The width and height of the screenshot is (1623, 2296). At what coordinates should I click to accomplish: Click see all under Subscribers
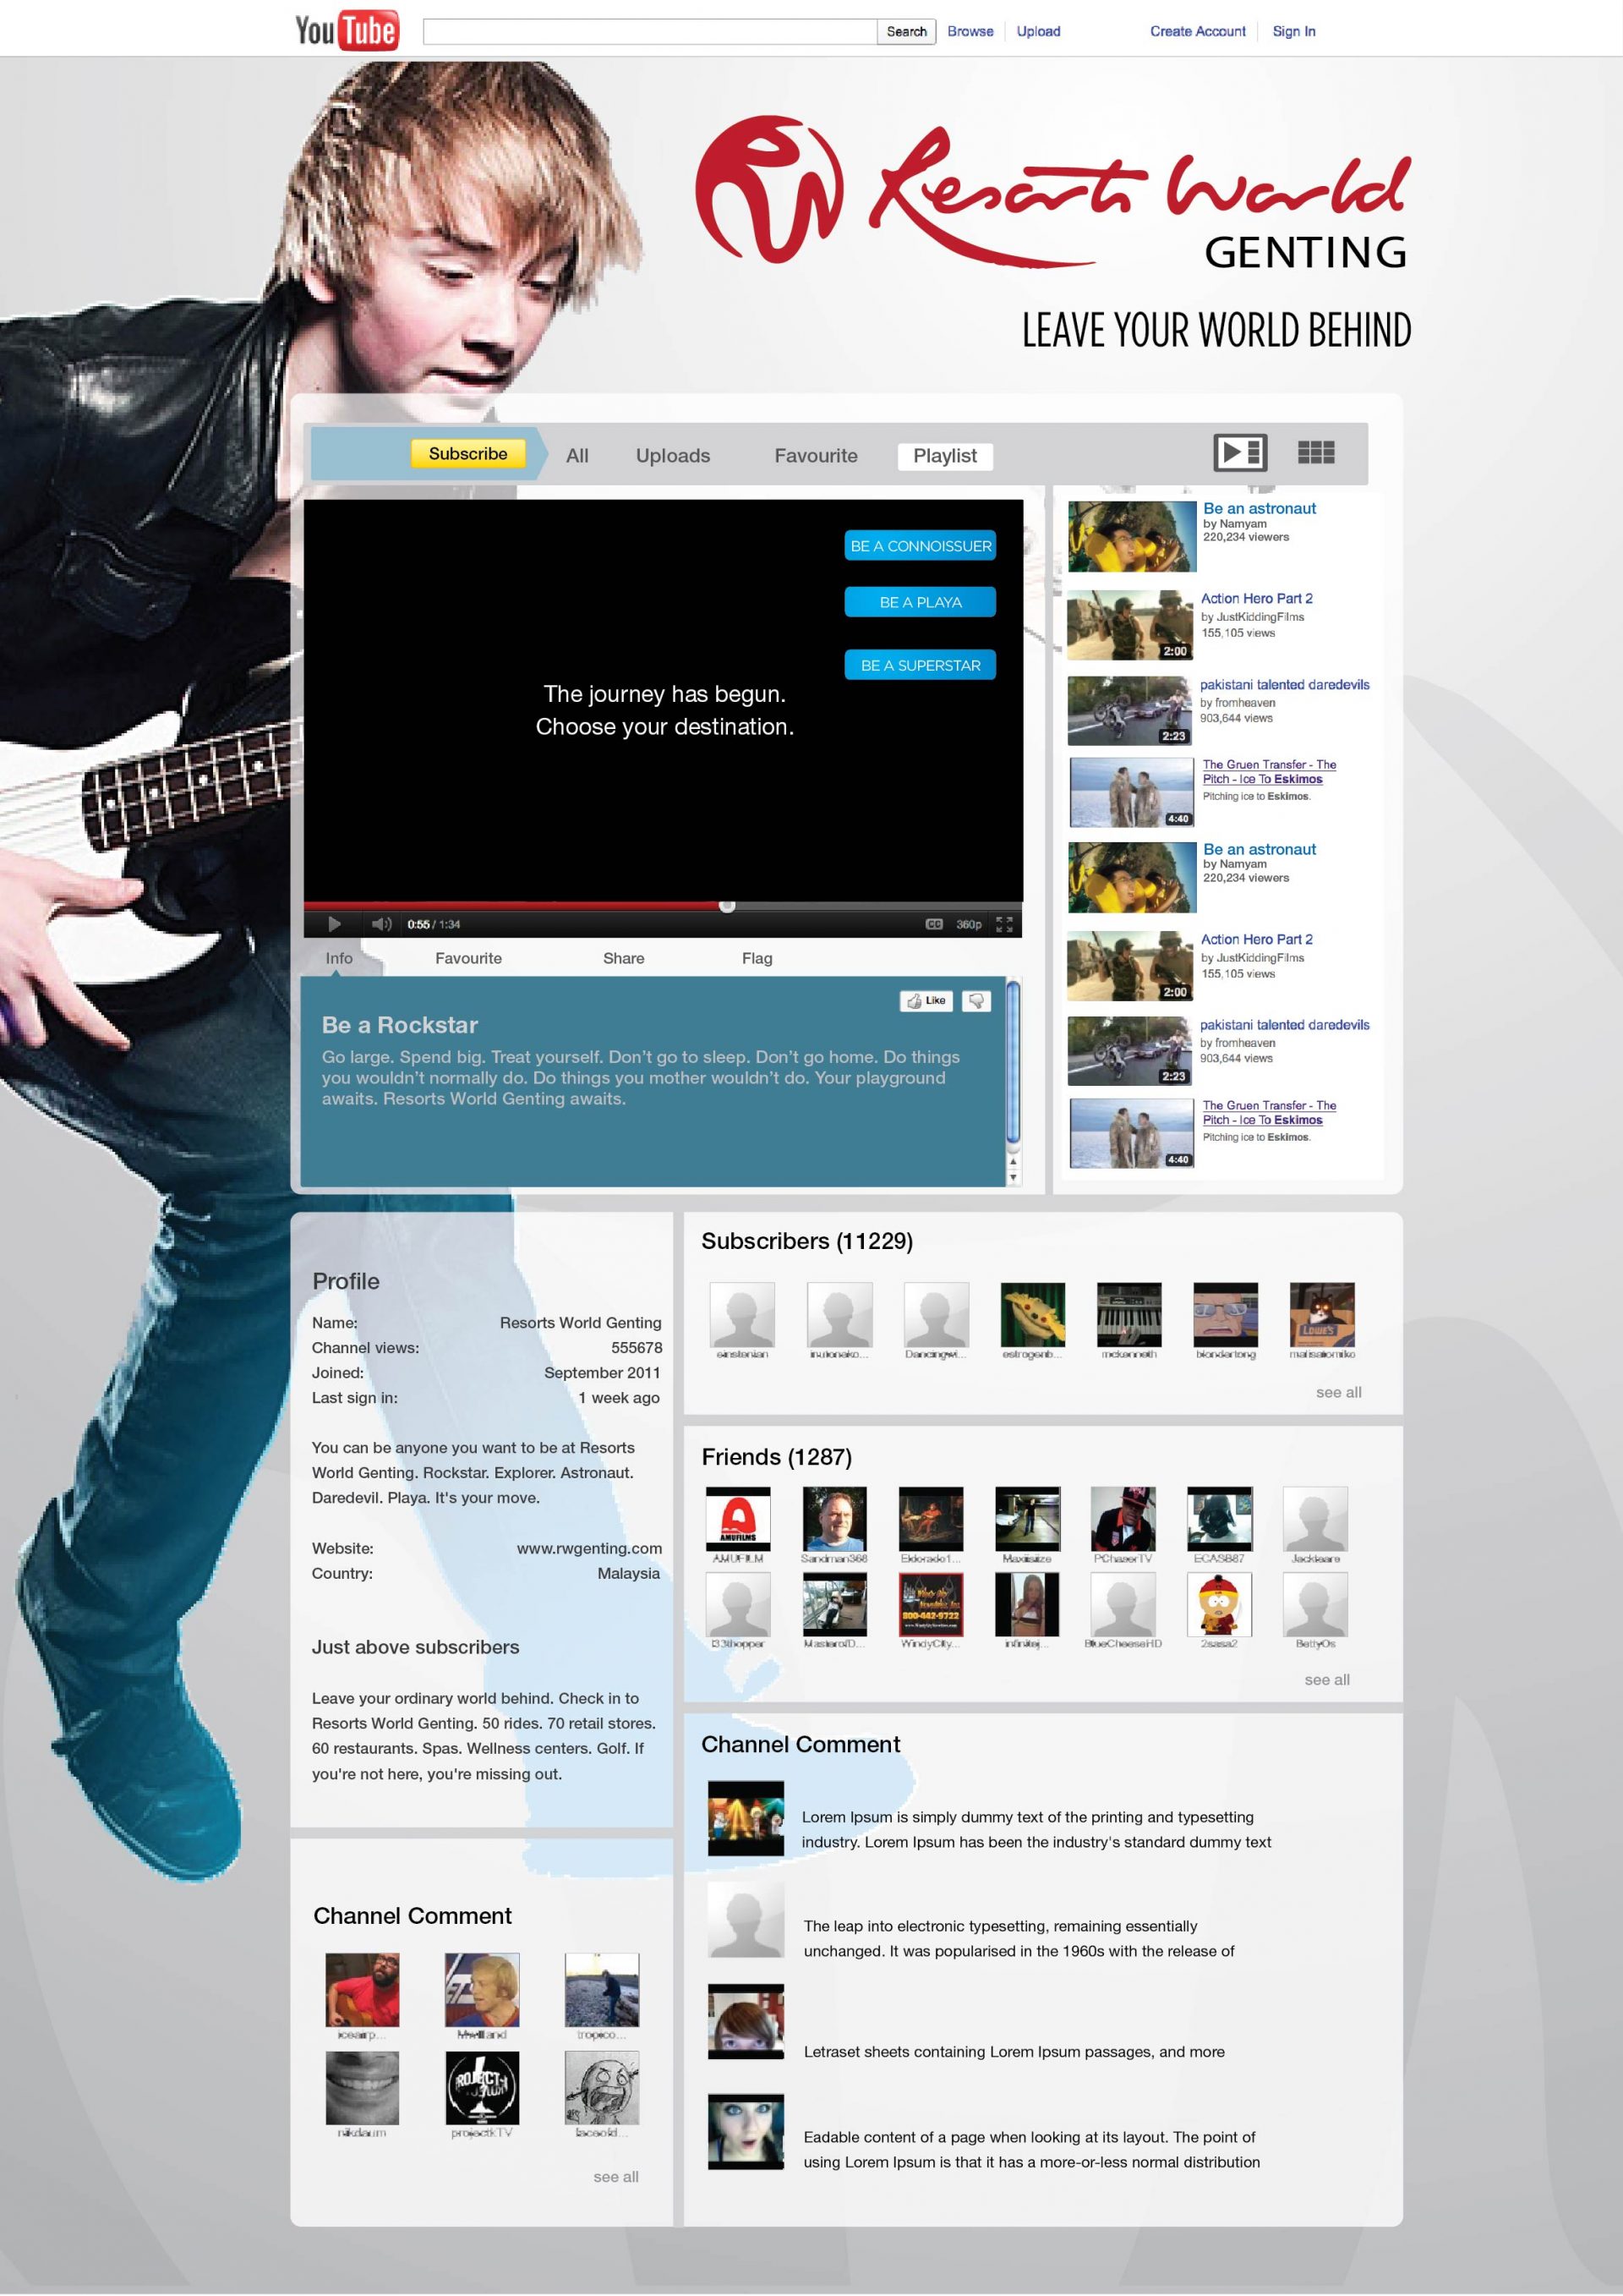click(x=1338, y=1392)
